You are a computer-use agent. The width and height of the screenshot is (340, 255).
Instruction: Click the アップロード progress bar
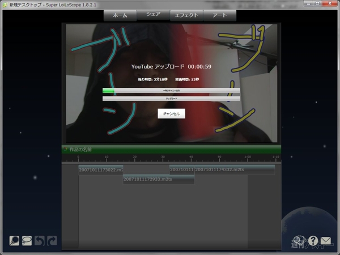(171, 99)
